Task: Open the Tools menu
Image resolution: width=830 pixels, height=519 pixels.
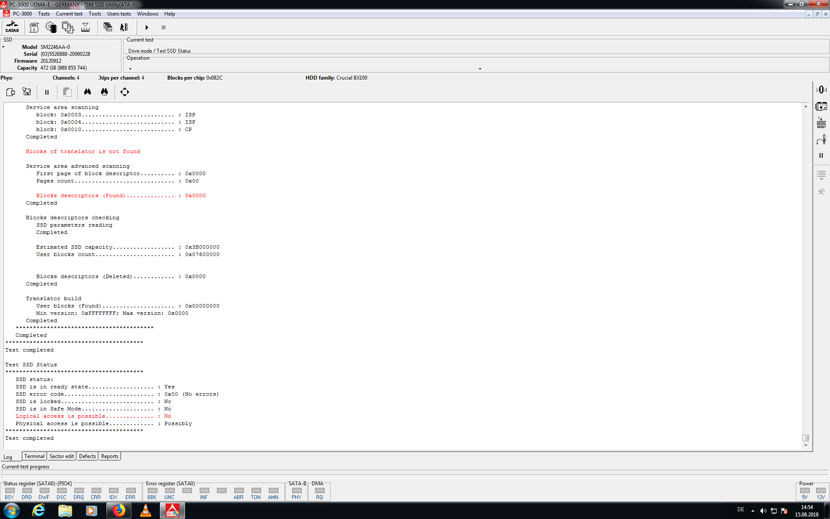Action: (95, 14)
